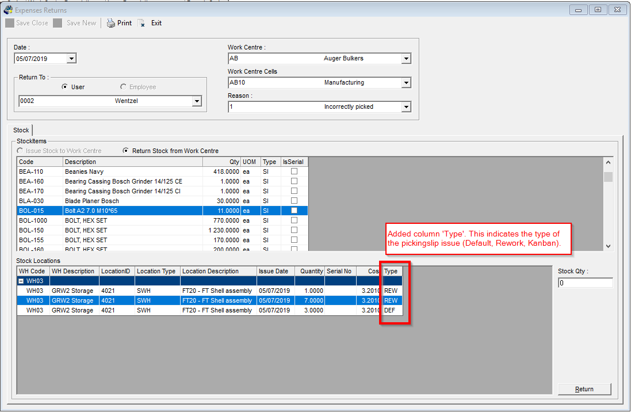The height and width of the screenshot is (412, 631).
Task: Expand the Work Centre dropdown
Action: (x=406, y=59)
